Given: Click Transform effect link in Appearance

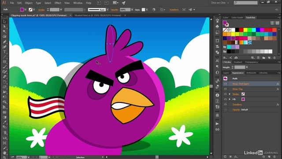Looking at the screenshot, I should point(237,105).
